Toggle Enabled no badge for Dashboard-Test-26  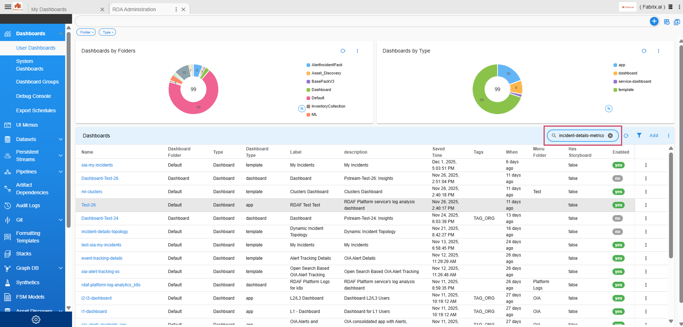617,178
